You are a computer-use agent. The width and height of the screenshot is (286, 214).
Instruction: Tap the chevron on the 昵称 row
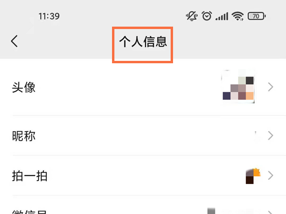point(271,136)
